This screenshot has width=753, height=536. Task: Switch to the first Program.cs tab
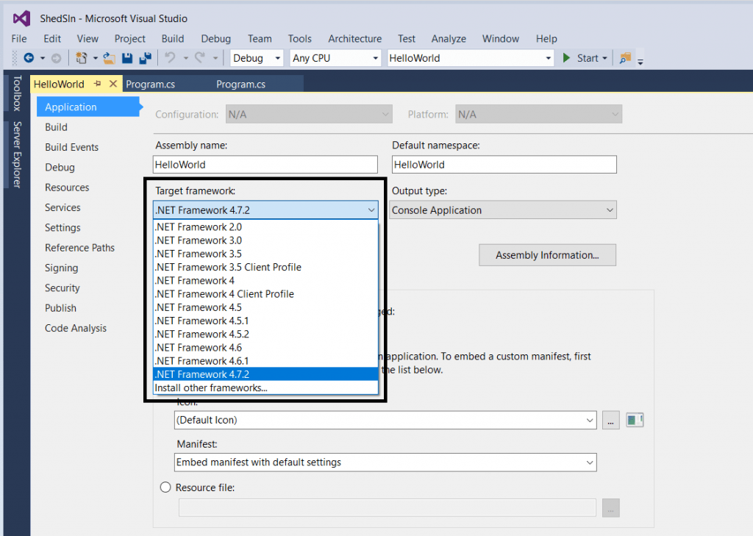tap(150, 84)
